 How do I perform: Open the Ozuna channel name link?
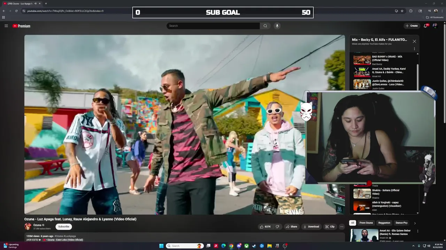37,225
